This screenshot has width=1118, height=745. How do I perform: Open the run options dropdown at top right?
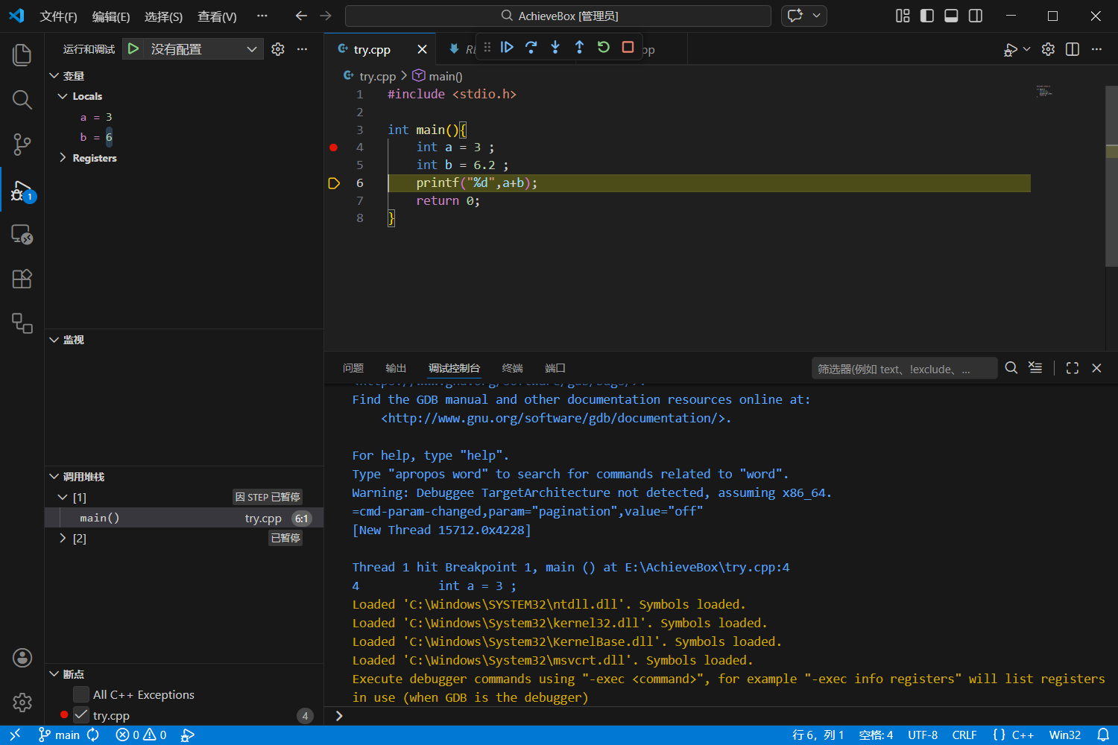click(x=1027, y=49)
